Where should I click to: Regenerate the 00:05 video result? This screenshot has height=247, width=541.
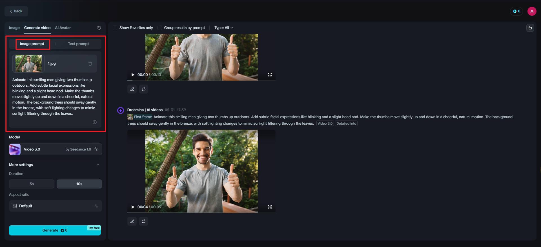pos(144,221)
